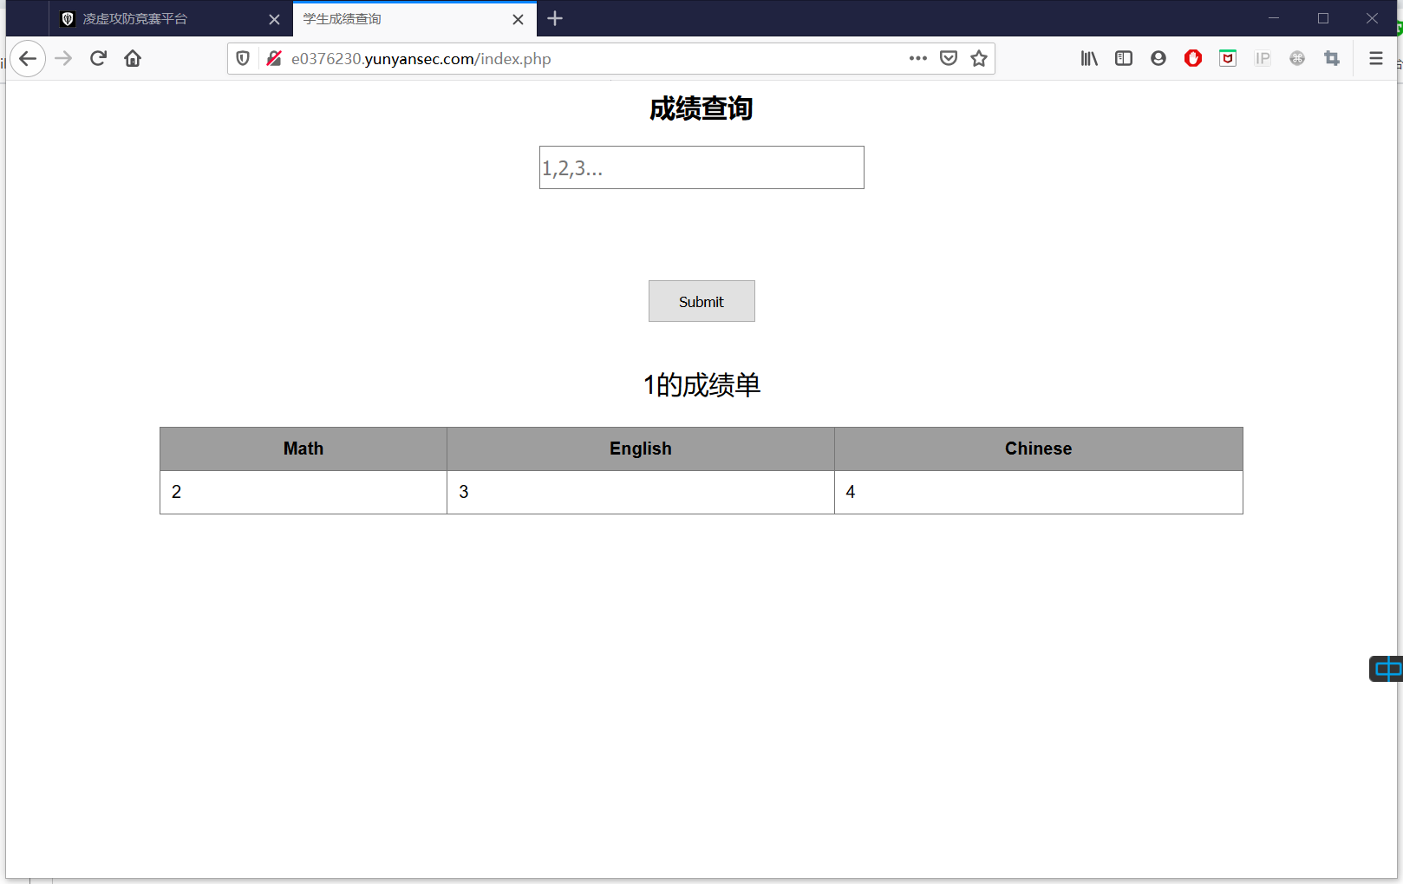Open tracking protection shield in address bar
This screenshot has height=884, width=1403.
[x=243, y=58]
